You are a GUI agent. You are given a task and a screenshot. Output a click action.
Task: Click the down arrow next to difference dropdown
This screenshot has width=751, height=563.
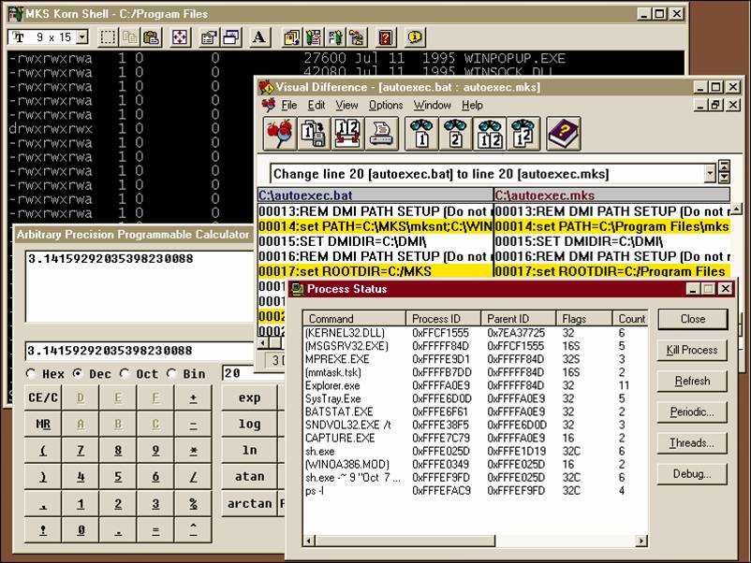[724, 178]
